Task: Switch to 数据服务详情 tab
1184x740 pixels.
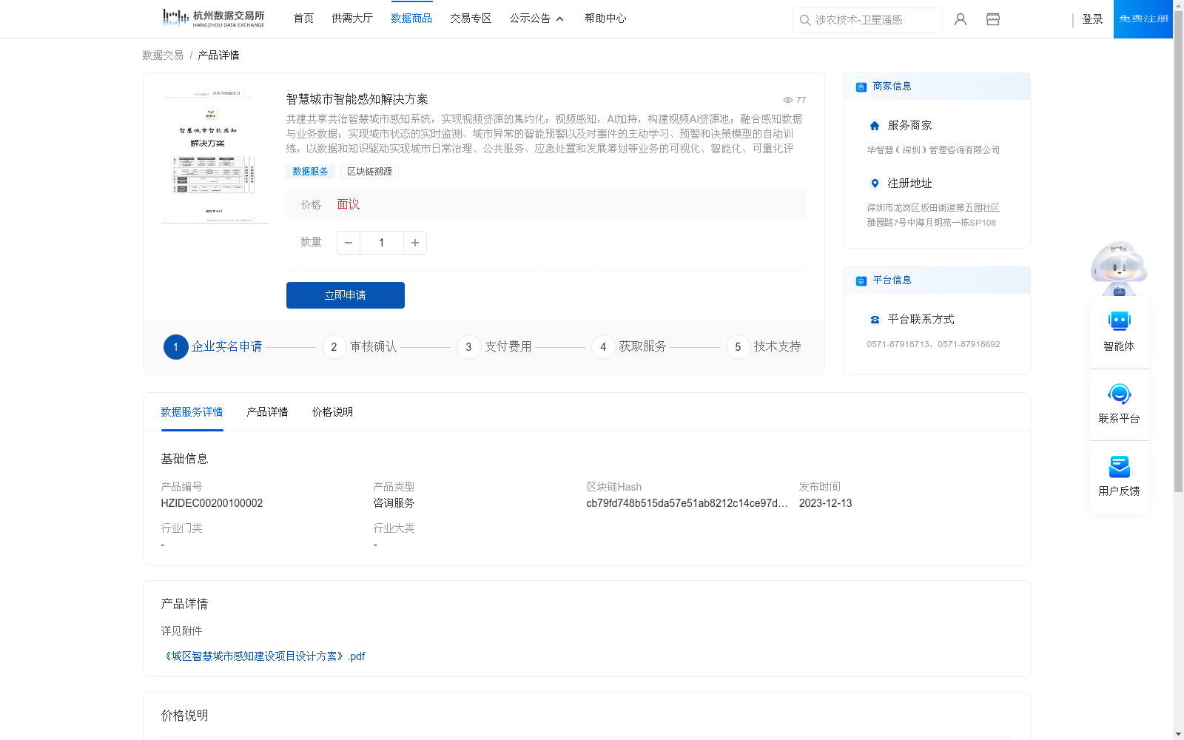Action: coord(192,412)
